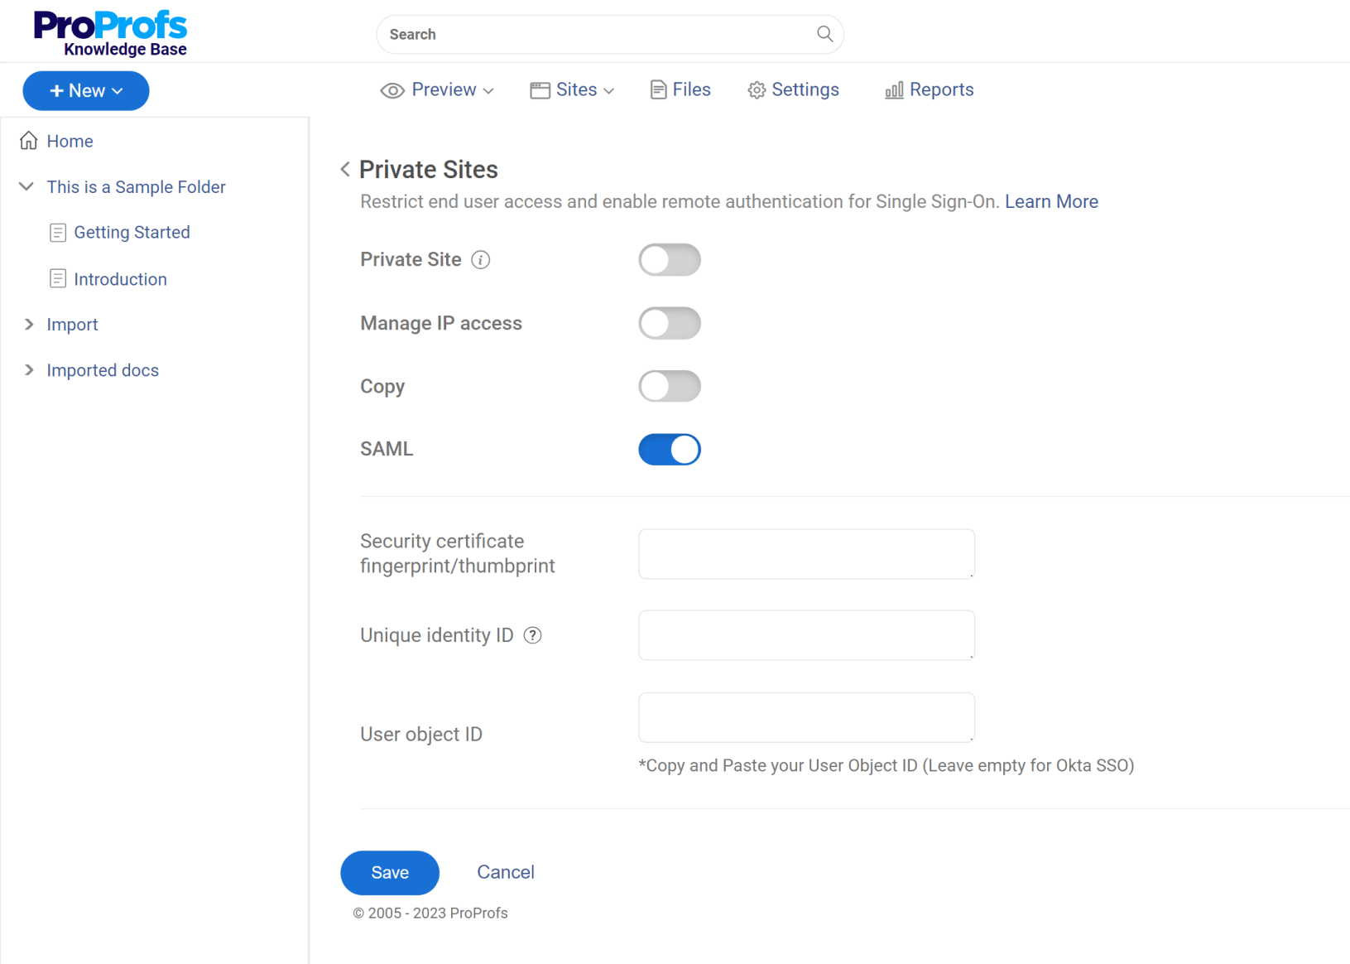Turn on Manage IP access toggle
The image size is (1350, 964).
tap(670, 323)
